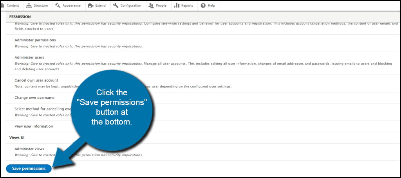The height and width of the screenshot is (178, 401).
Task: Click the Structure hierarchy icon
Action: (x=29, y=5)
